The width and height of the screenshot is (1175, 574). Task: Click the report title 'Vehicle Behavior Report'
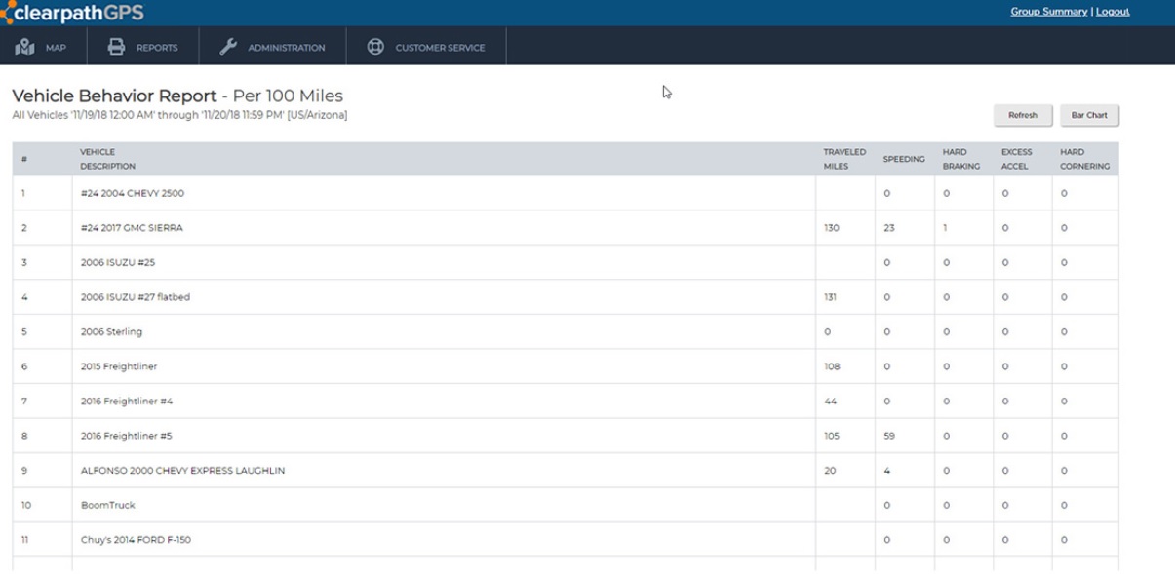pos(114,96)
